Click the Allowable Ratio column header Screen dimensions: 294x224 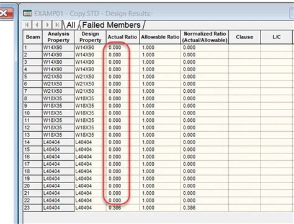pyautogui.click(x=160, y=37)
